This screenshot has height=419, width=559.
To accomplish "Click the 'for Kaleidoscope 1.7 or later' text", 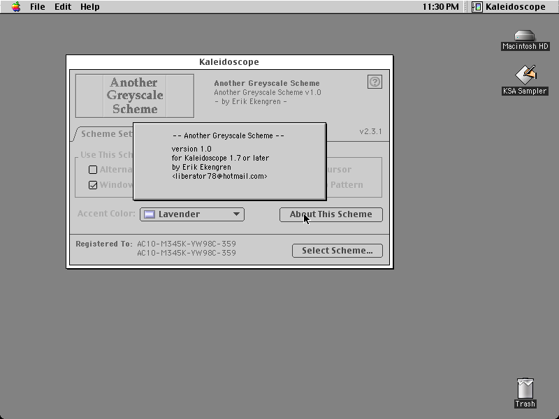I will [220, 159].
